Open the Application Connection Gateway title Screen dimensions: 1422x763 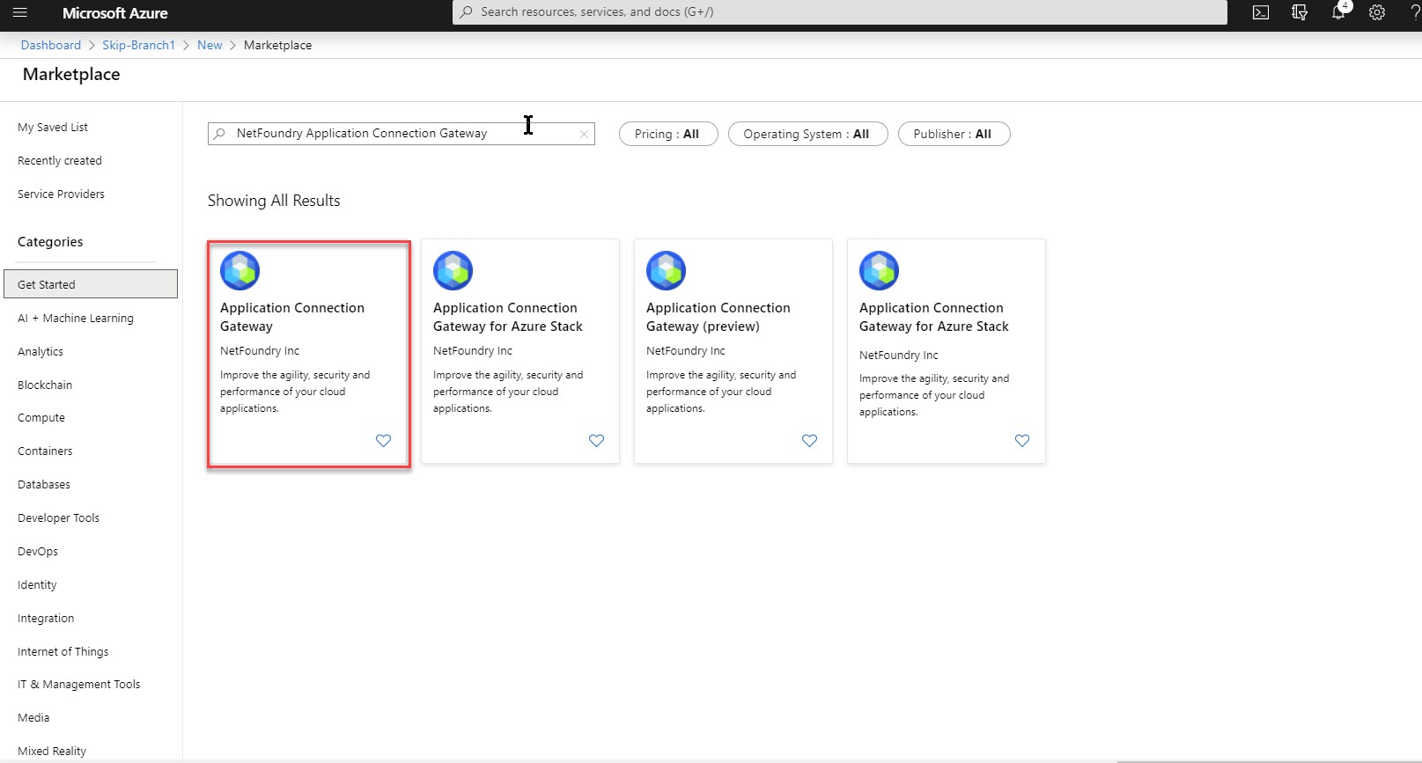[292, 317]
